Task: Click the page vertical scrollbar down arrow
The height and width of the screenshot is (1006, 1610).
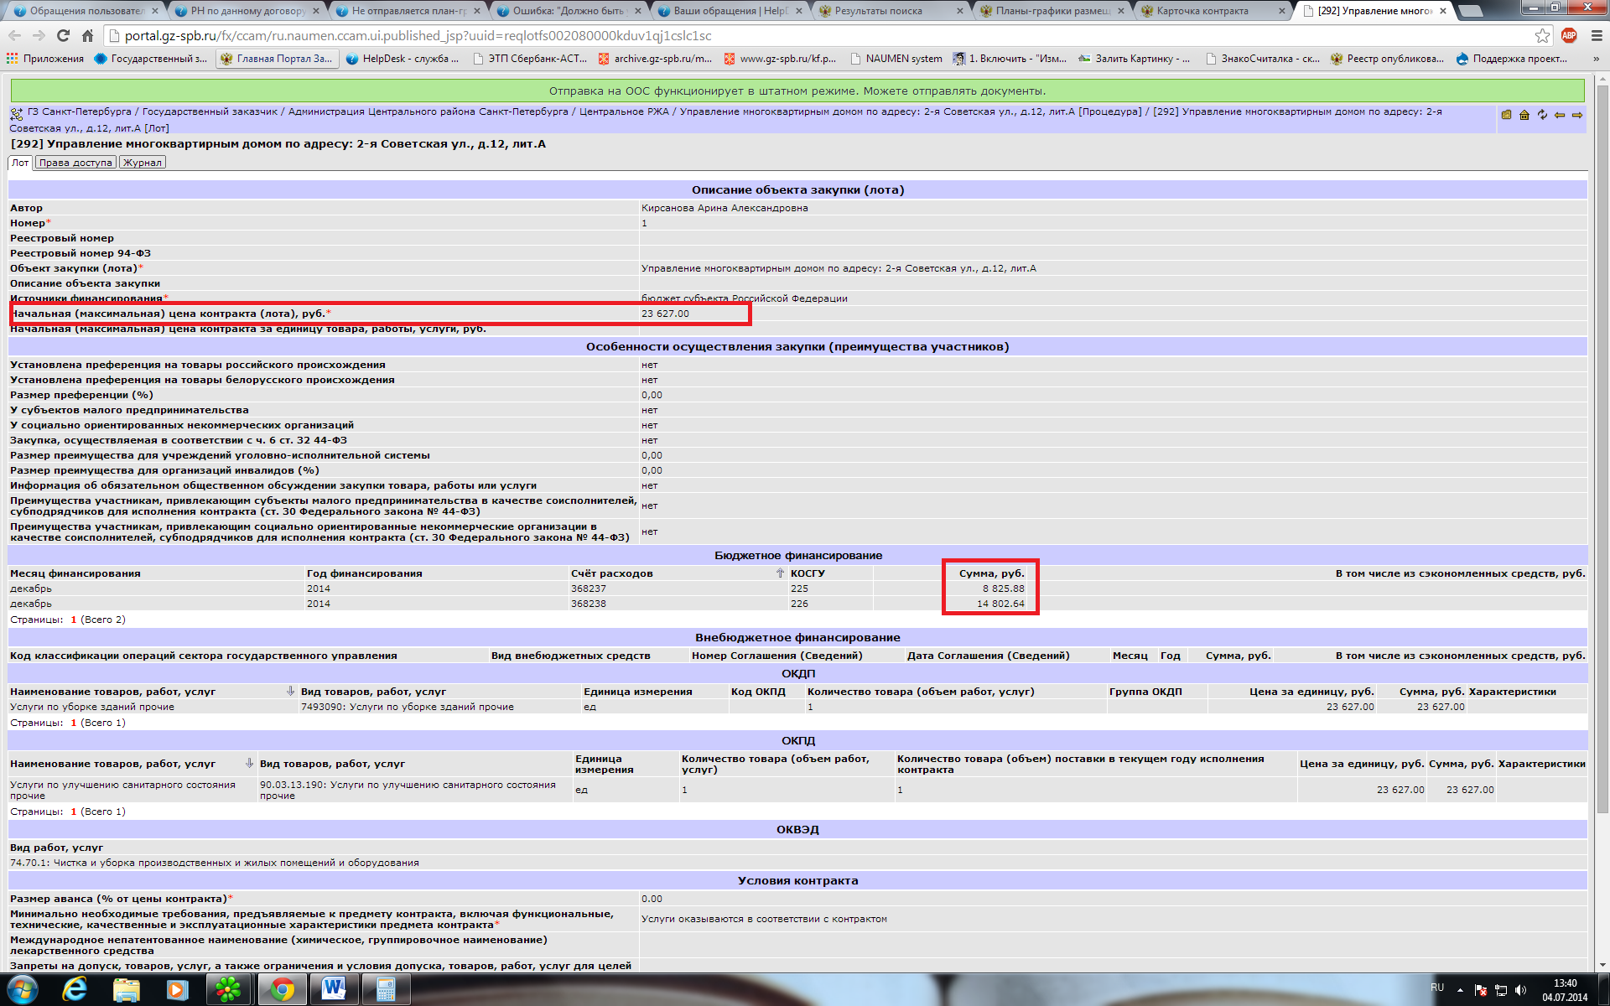Action: [1602, 965]
